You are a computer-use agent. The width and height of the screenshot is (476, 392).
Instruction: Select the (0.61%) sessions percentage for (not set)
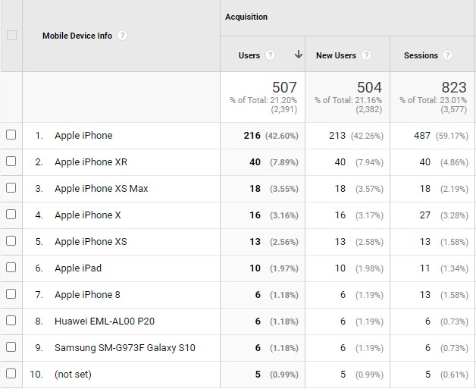click(x=455, y=375)
